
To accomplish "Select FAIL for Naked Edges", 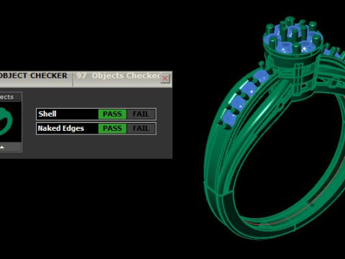I will pos(141,129).
